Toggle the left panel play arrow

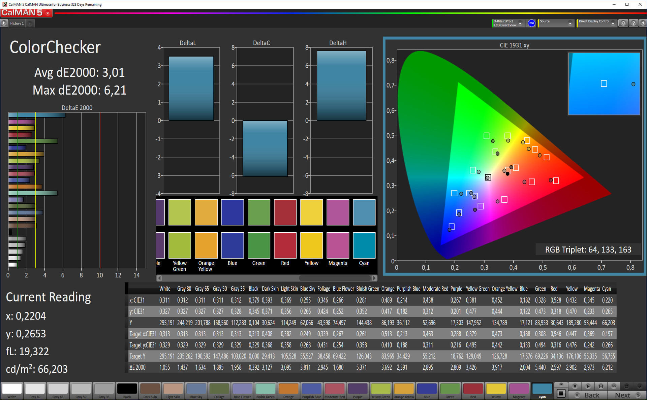(x=4, y=23)
